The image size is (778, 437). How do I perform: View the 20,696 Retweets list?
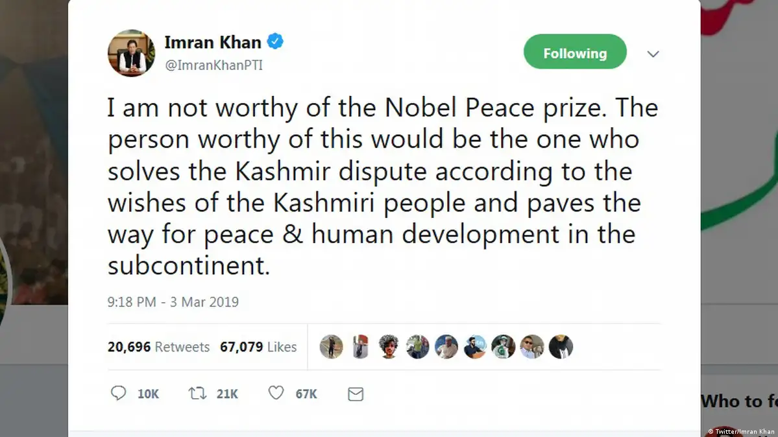[x=158, y=347]
